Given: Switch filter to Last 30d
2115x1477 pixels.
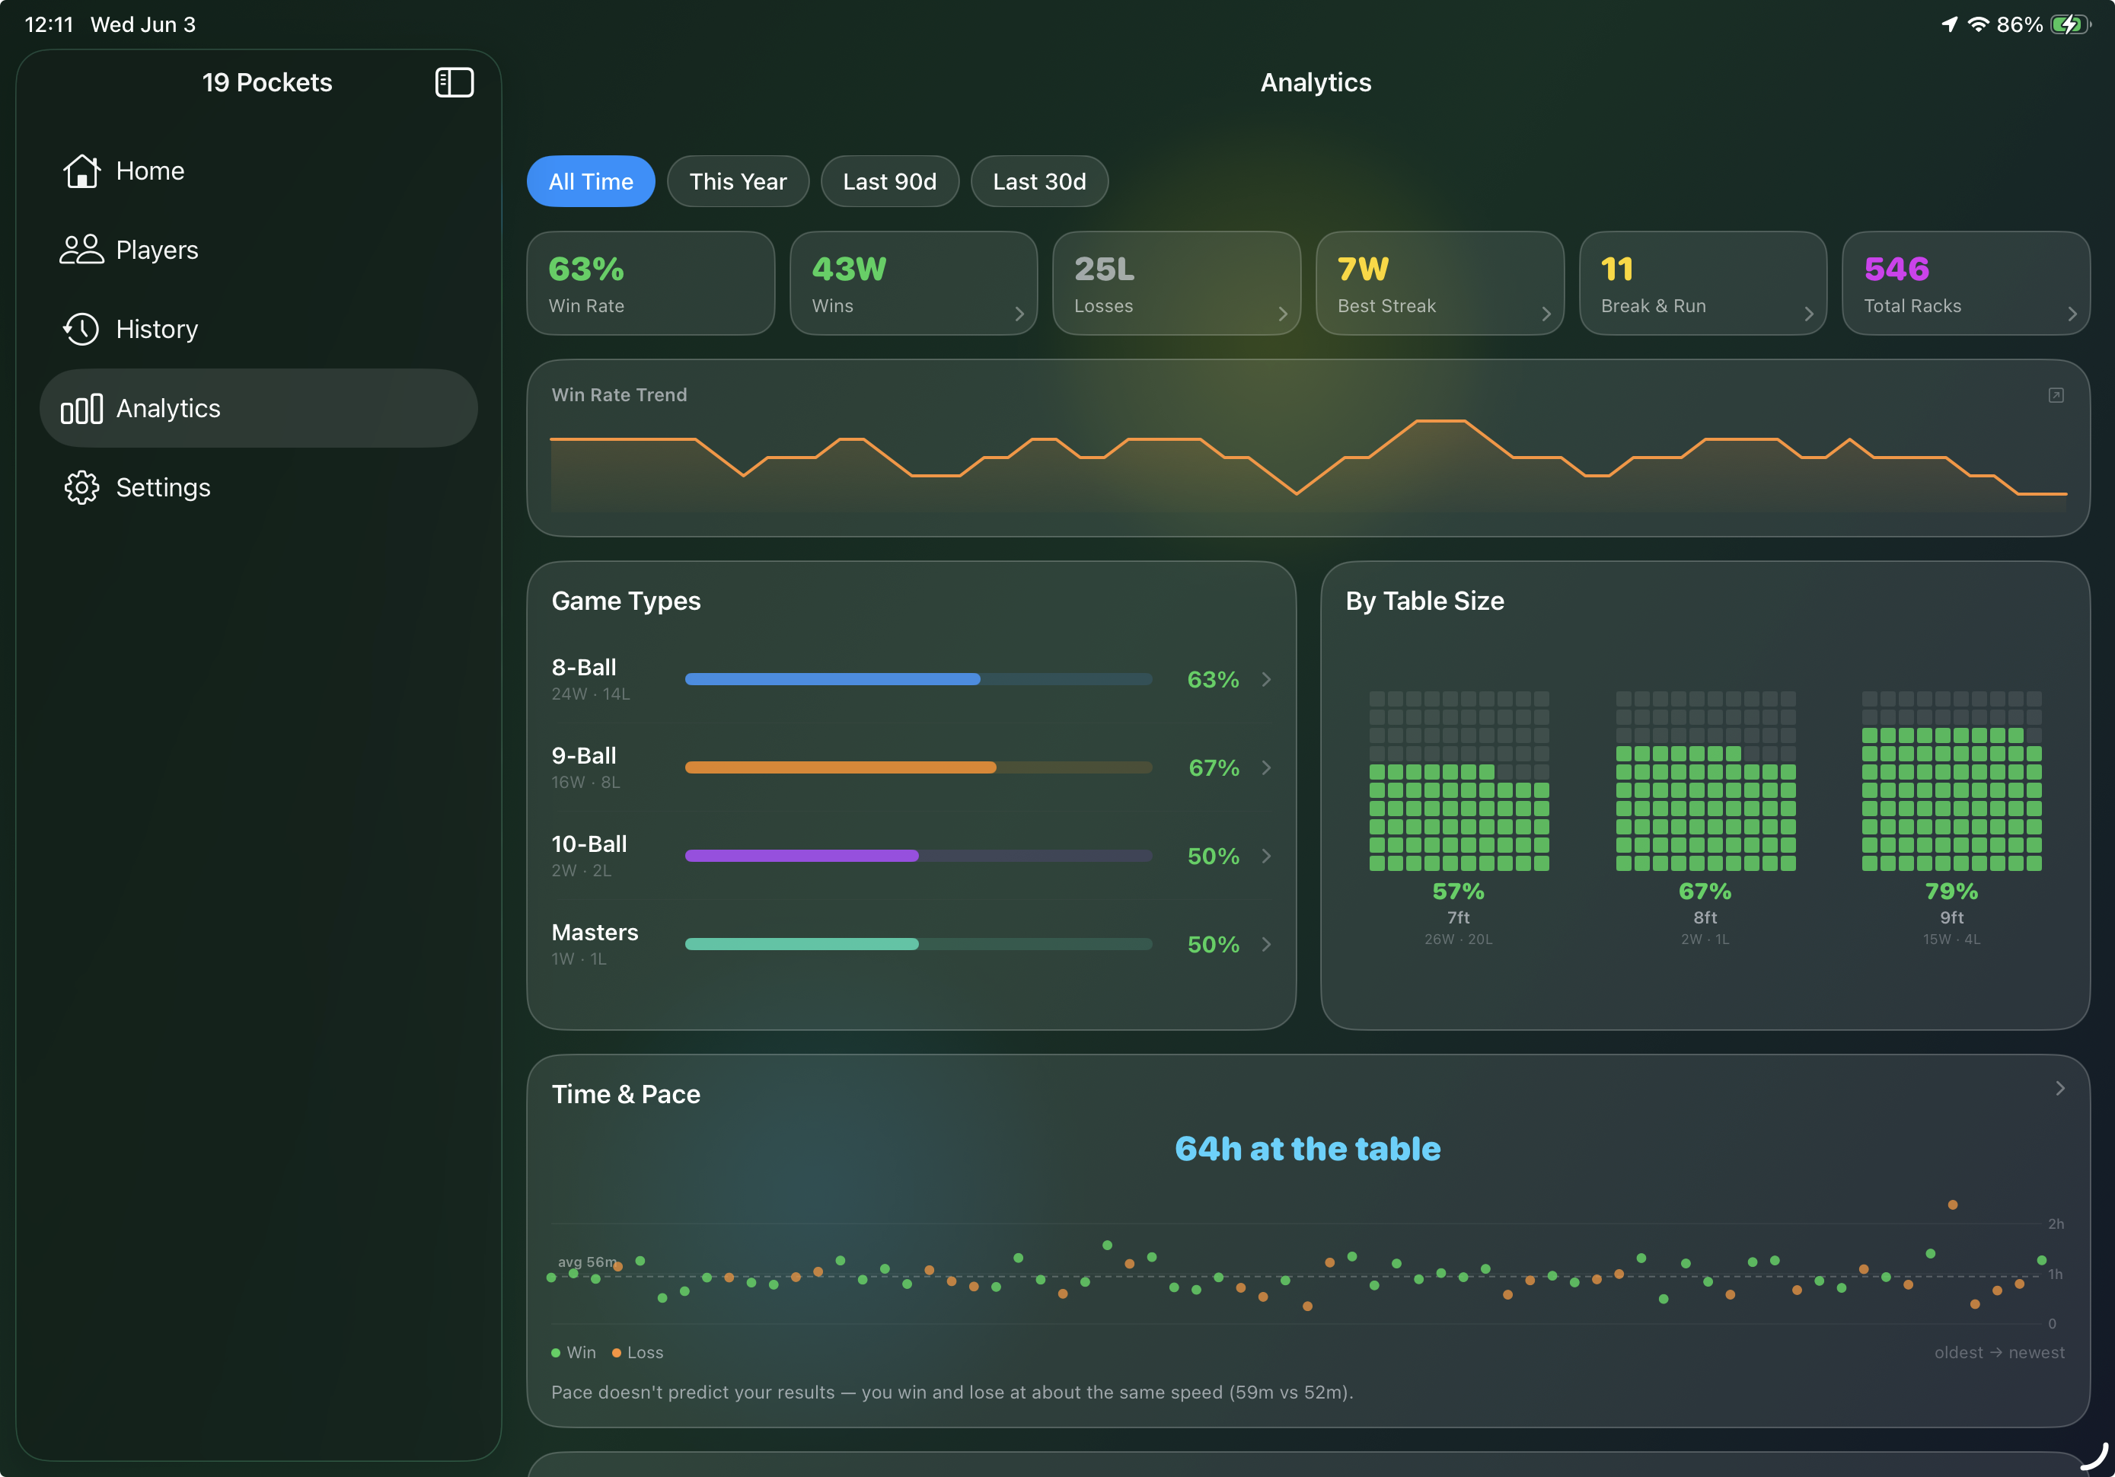Looking at the screenshot, I should 1039,181.
